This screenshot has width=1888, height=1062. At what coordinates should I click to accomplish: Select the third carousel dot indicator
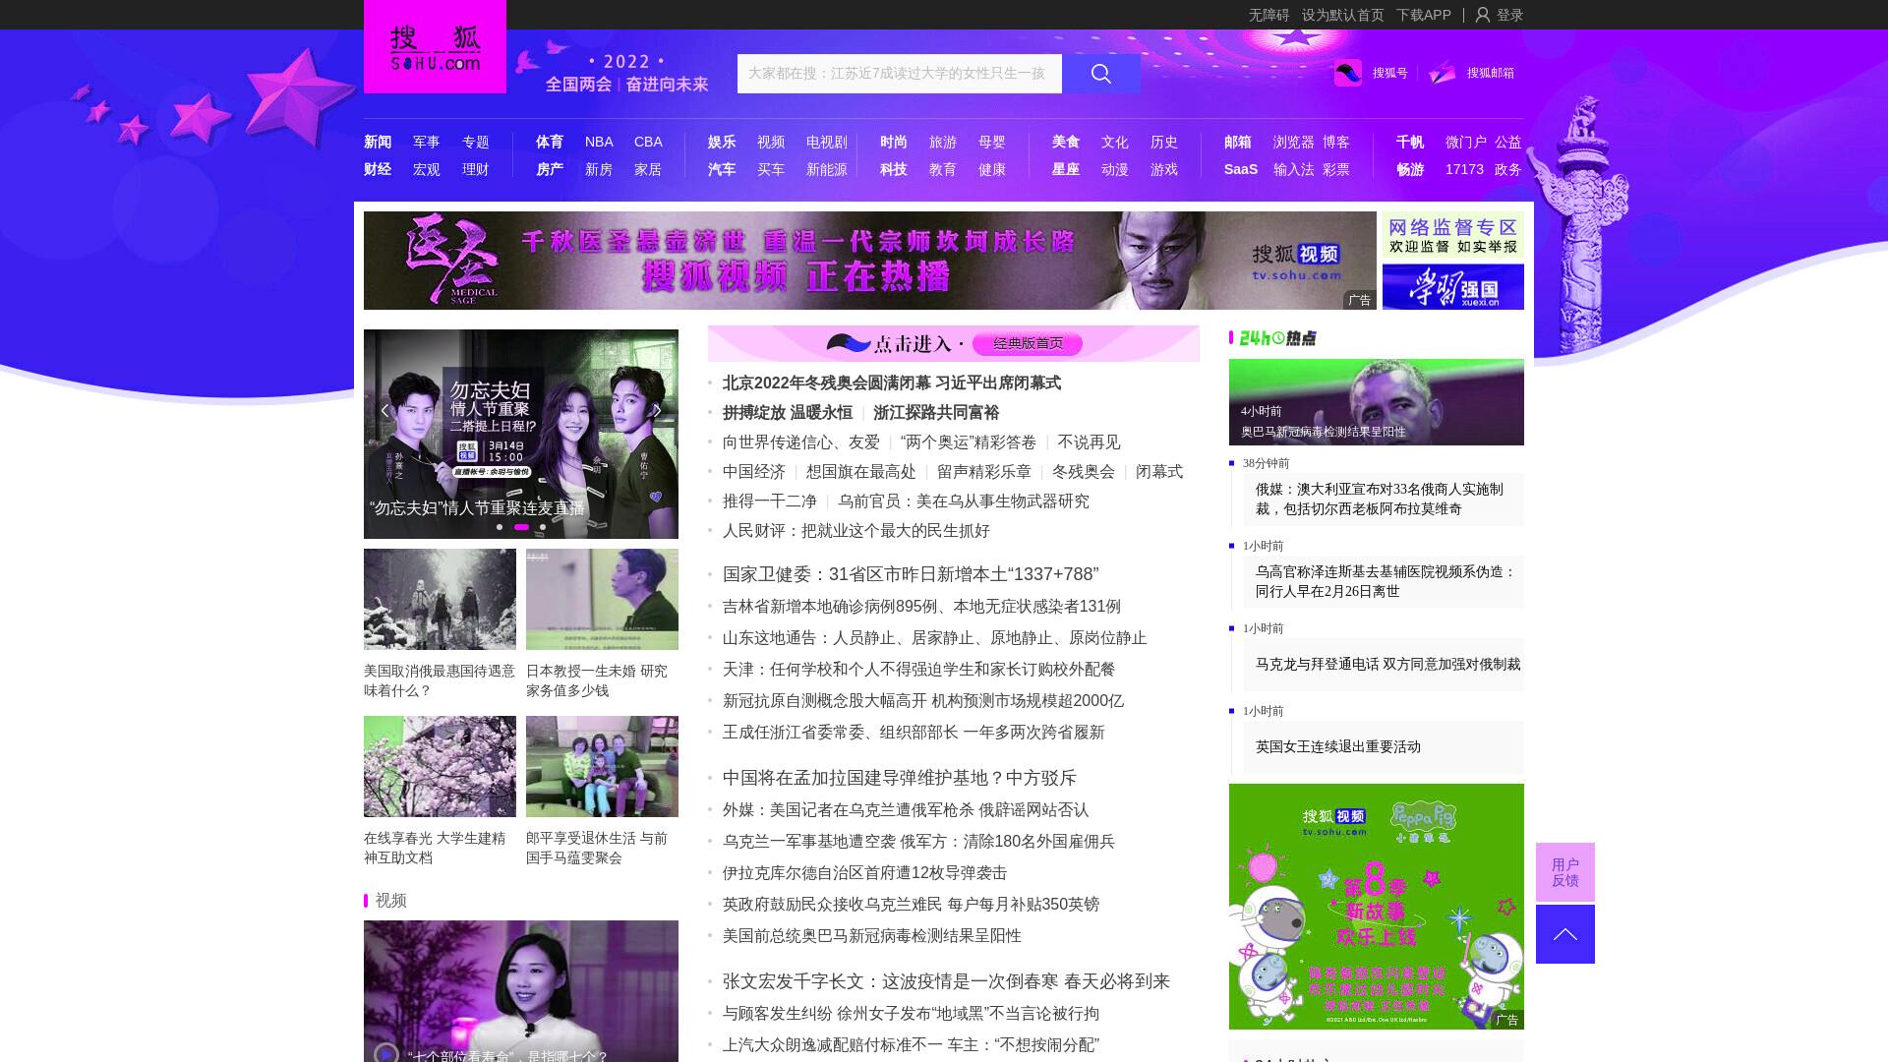543,527
